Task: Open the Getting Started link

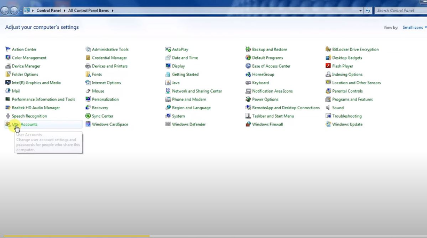Action: [185, 74]
